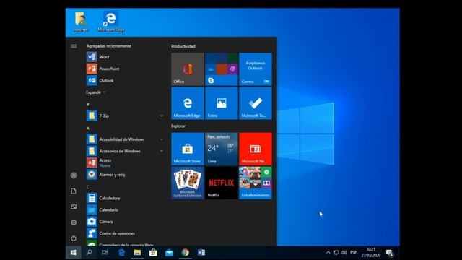Jump to letter A section header
This screenshot has width=462, height=260.
[88, 128]
